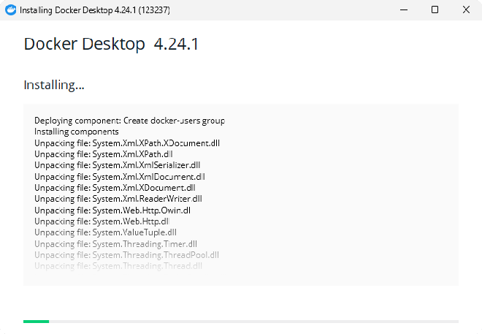Select the "Installing components" log line

(x=76, y=132)
